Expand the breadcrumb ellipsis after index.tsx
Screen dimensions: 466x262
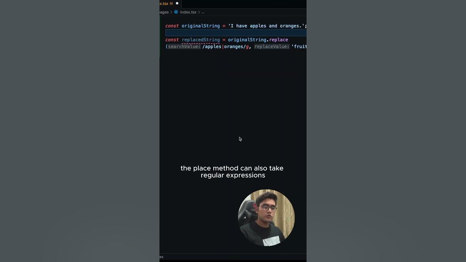click(203, 12)
